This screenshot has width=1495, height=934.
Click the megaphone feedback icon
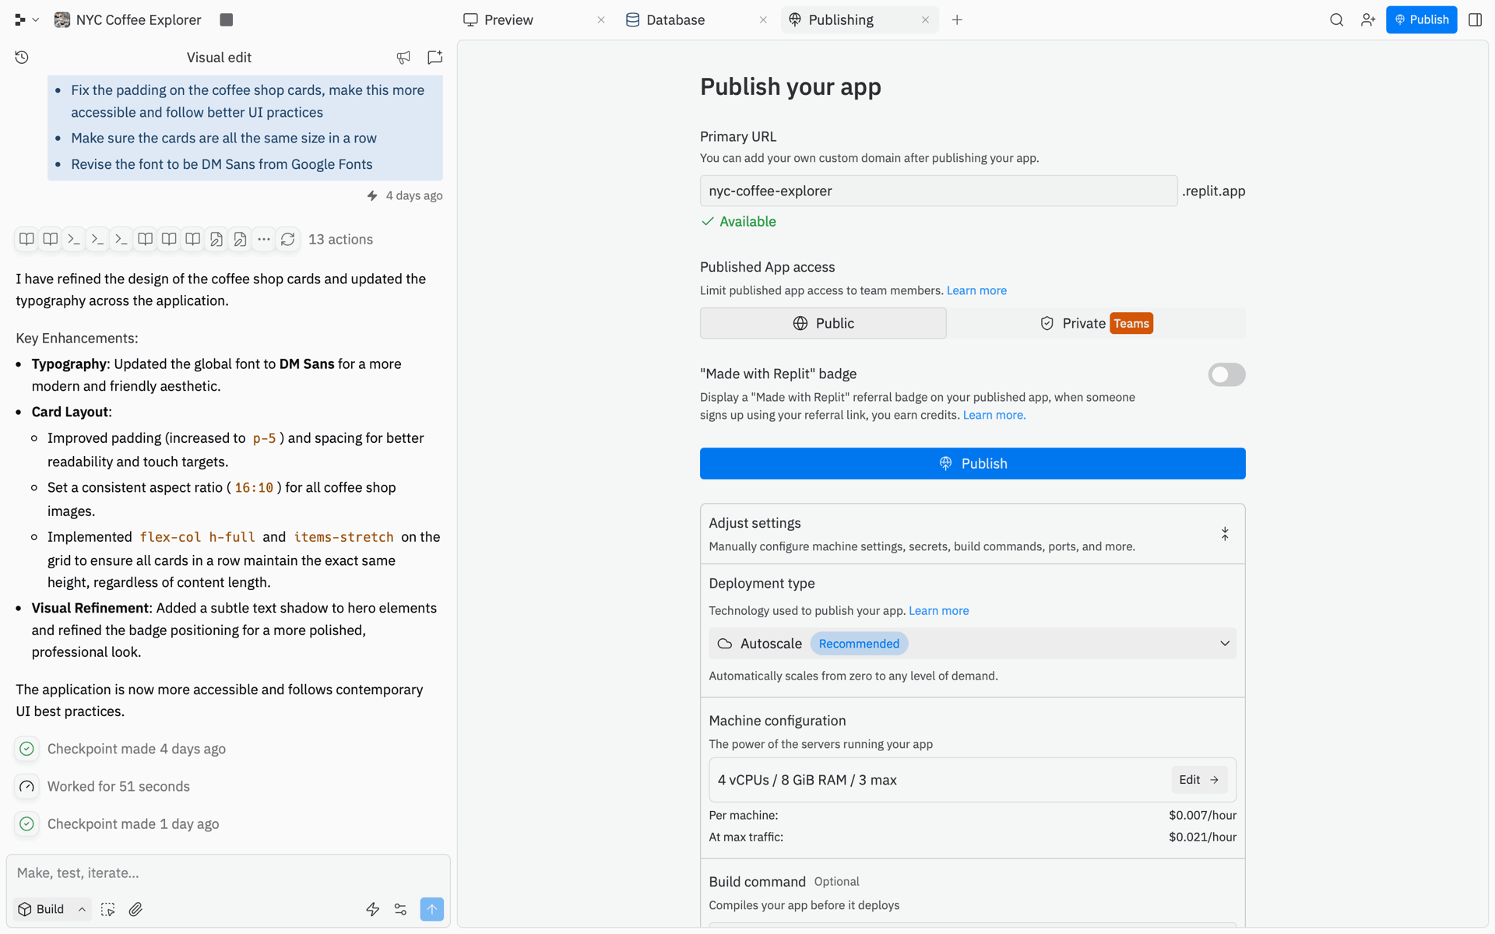point(403,58)
